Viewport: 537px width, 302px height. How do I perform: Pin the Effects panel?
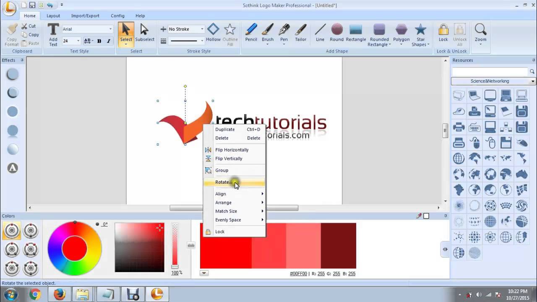click(x=22, y=60)
